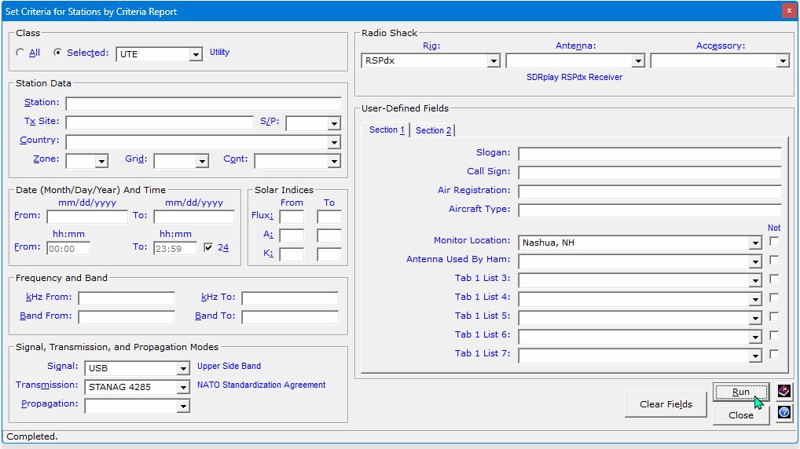The height and width of the screenshot is (449, 800).
Task: Expand the UTE class dropdown
Action: (196, 54)
